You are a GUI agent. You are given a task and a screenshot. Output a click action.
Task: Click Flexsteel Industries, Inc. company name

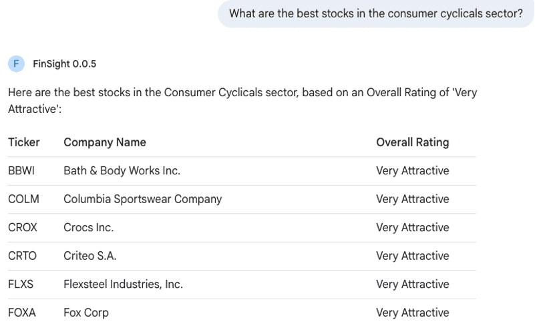pos(123,285)
